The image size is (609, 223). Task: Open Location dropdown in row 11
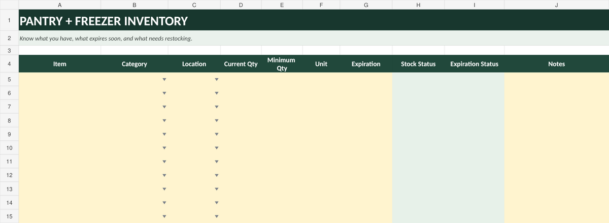216,162
